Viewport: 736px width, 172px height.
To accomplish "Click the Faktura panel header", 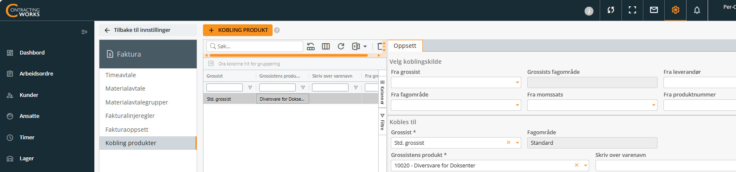I will click(148, 54).
